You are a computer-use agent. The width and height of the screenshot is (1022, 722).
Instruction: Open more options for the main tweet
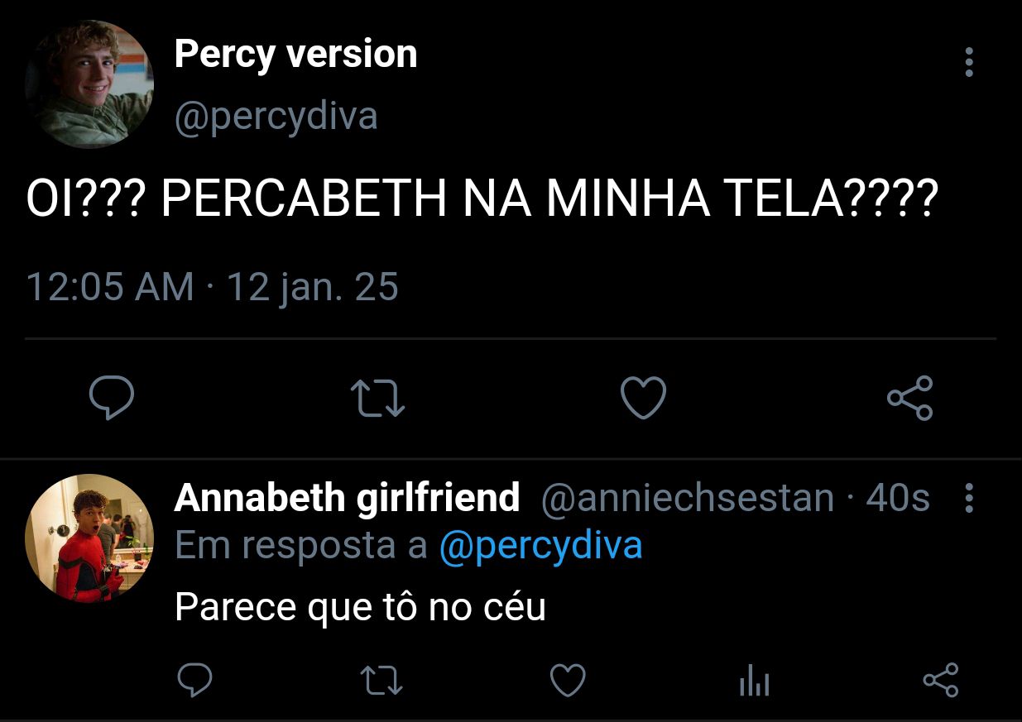[x=969, y=62]
